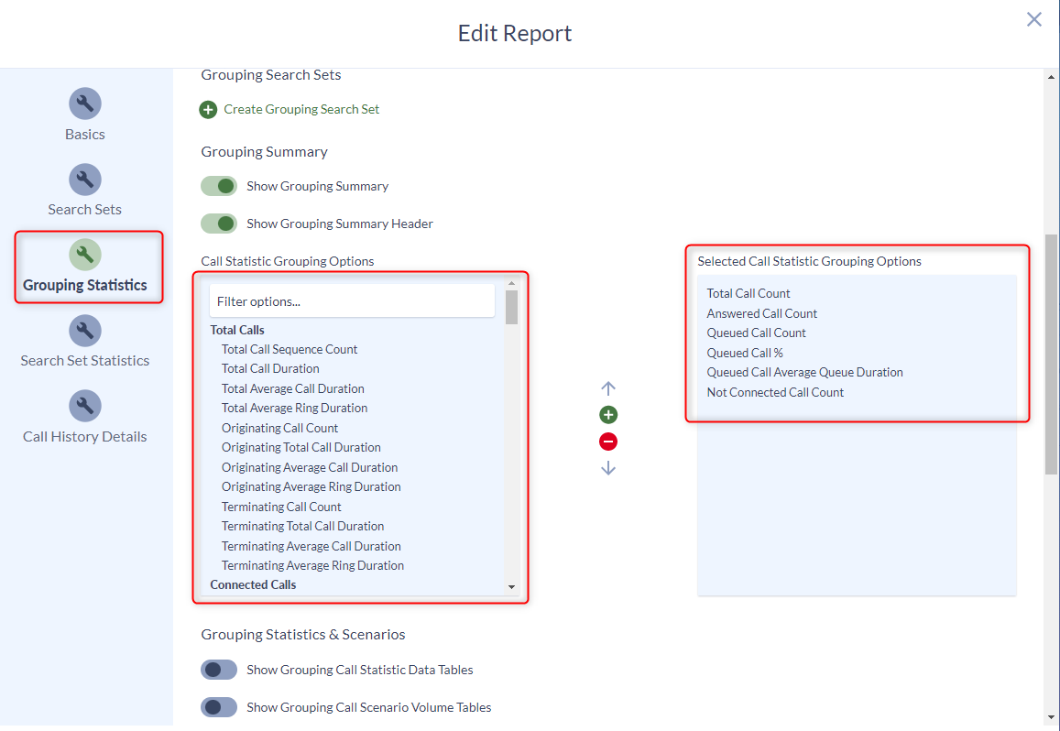The image size is (1060, 731).
Task: Click the Search Sets wrench icon
Action: tap(84, 179)
